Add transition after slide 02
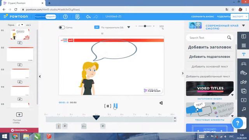This screenshot has height=140, width=249. click(x=20, y=65)
